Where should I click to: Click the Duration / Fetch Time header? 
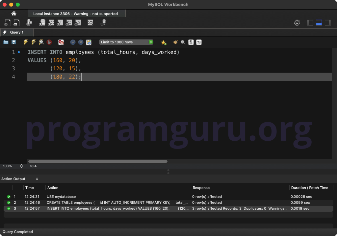[x=309, y=188]
